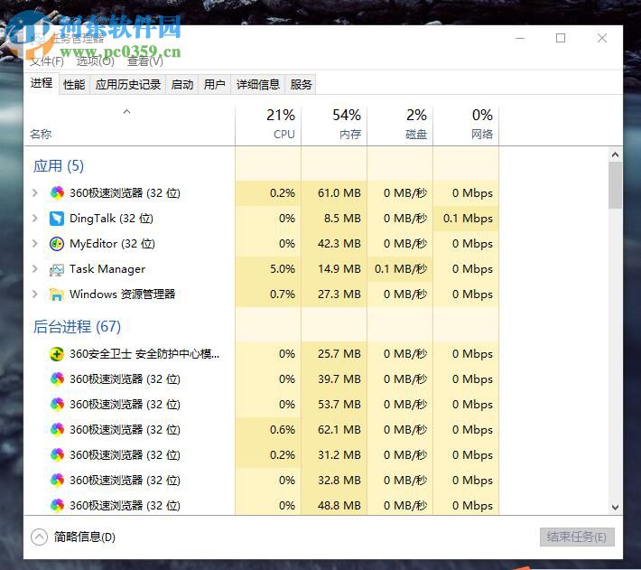Image resolution: width=641 pixels, height=570 pixels.
Task: Select the 应用 (5) group heading
Action: point(59,166)
